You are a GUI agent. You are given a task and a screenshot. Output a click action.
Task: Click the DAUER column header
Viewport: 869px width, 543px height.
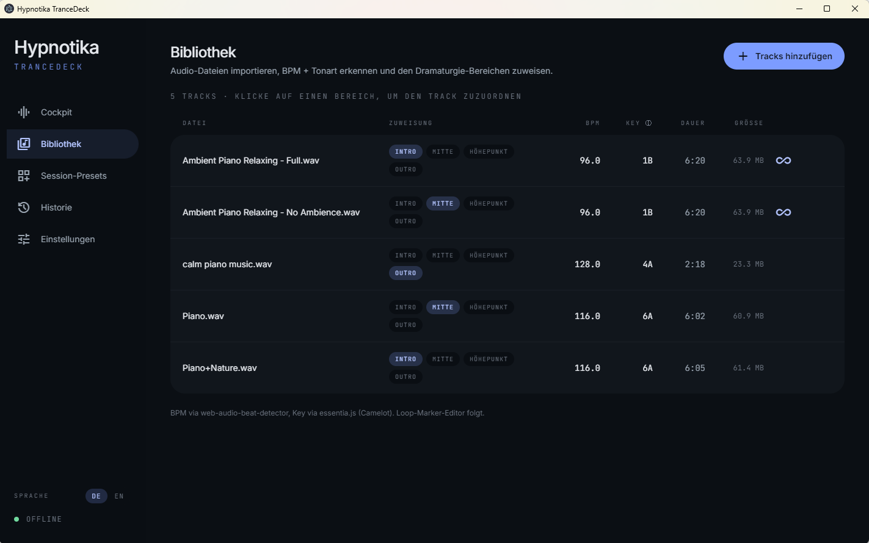pos(693,123)
